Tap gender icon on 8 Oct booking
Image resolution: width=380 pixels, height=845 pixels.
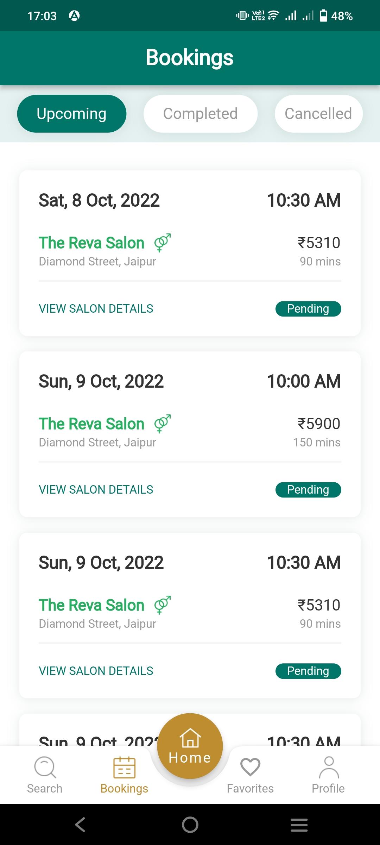[163, 243]
